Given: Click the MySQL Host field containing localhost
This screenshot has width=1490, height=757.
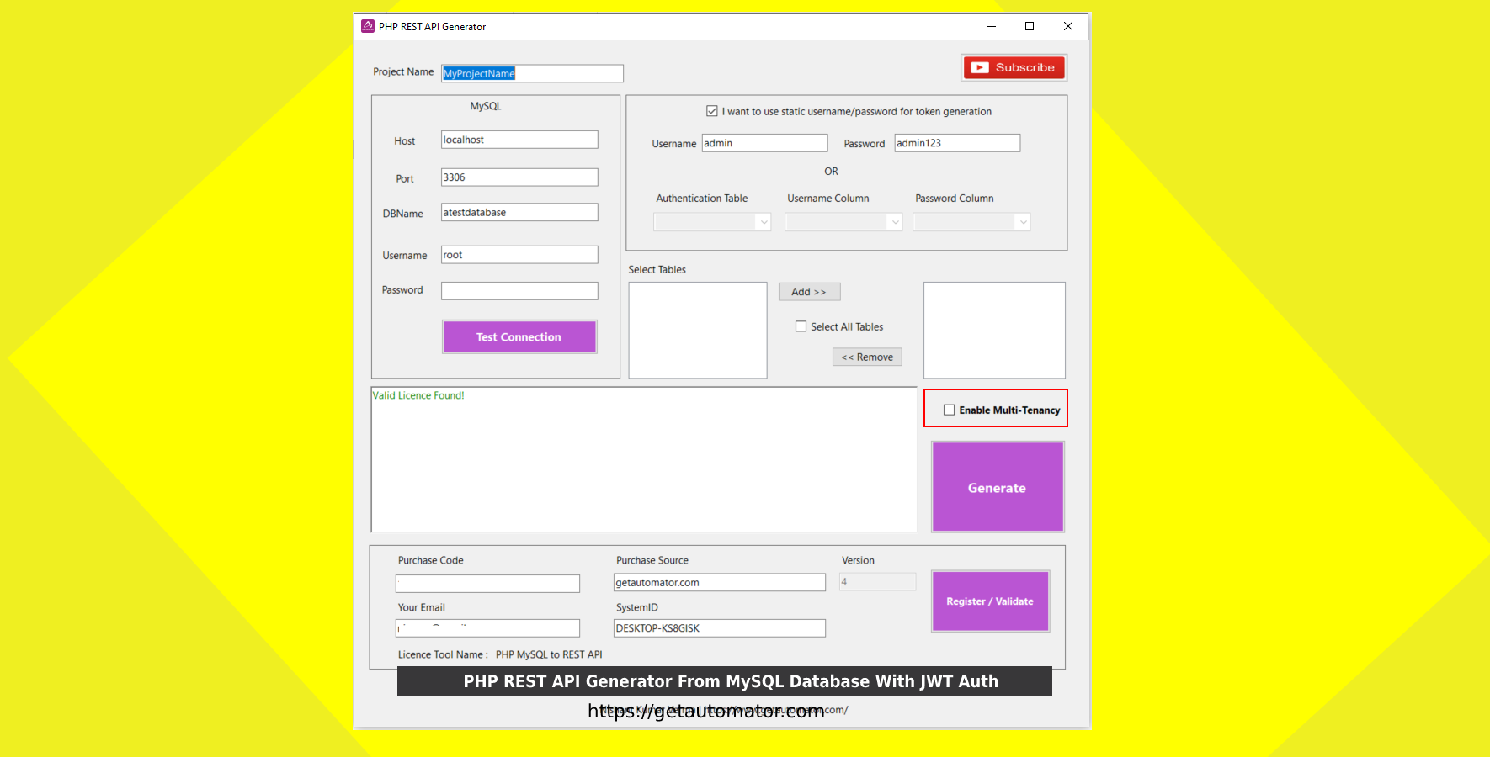Looking at the screenshot, I should coord(519,140).
